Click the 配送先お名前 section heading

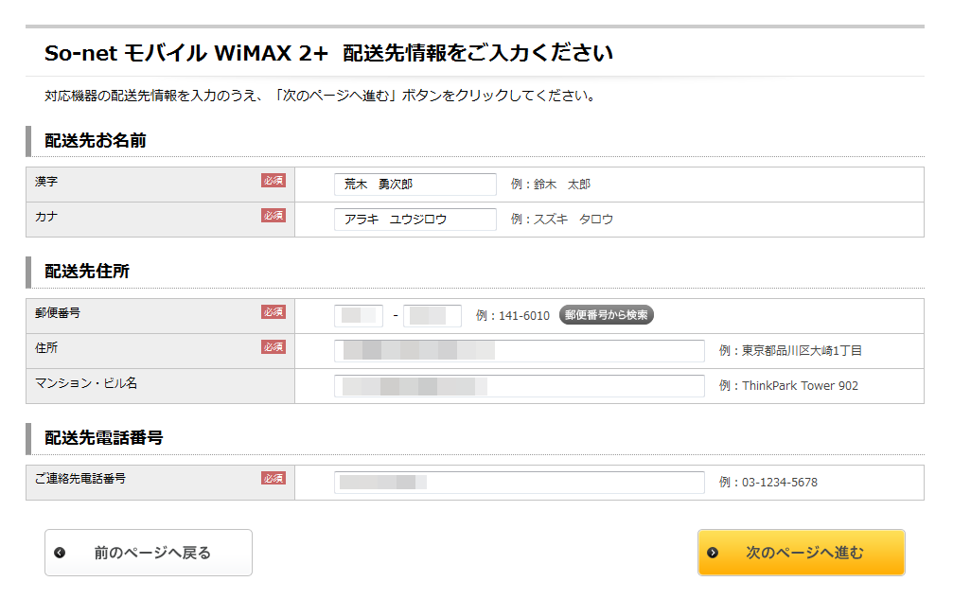pyautogui.click(x=96, y=140)
